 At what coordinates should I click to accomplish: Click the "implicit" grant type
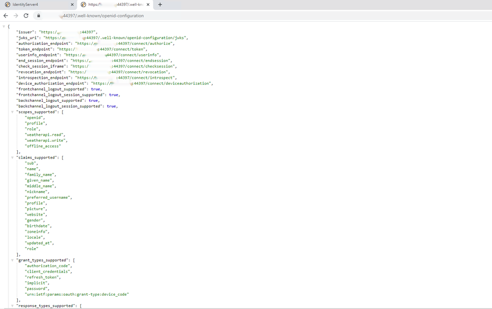point(36,283)
